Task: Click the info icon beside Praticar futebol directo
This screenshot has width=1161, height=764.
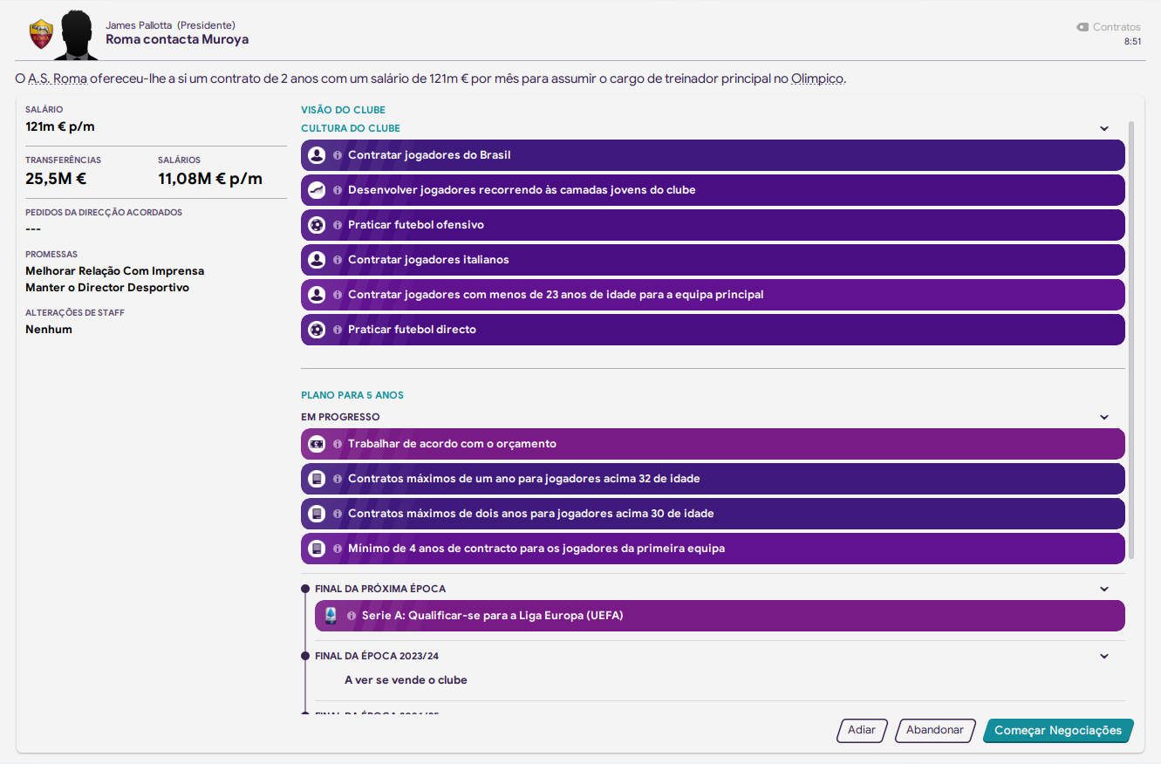Action: point(338,330)
